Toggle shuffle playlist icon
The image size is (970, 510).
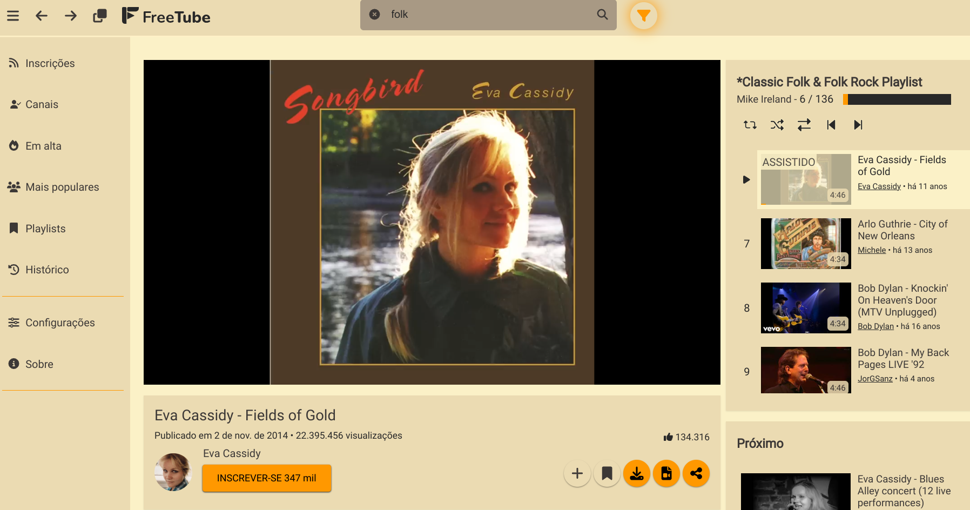click(777, 125)
